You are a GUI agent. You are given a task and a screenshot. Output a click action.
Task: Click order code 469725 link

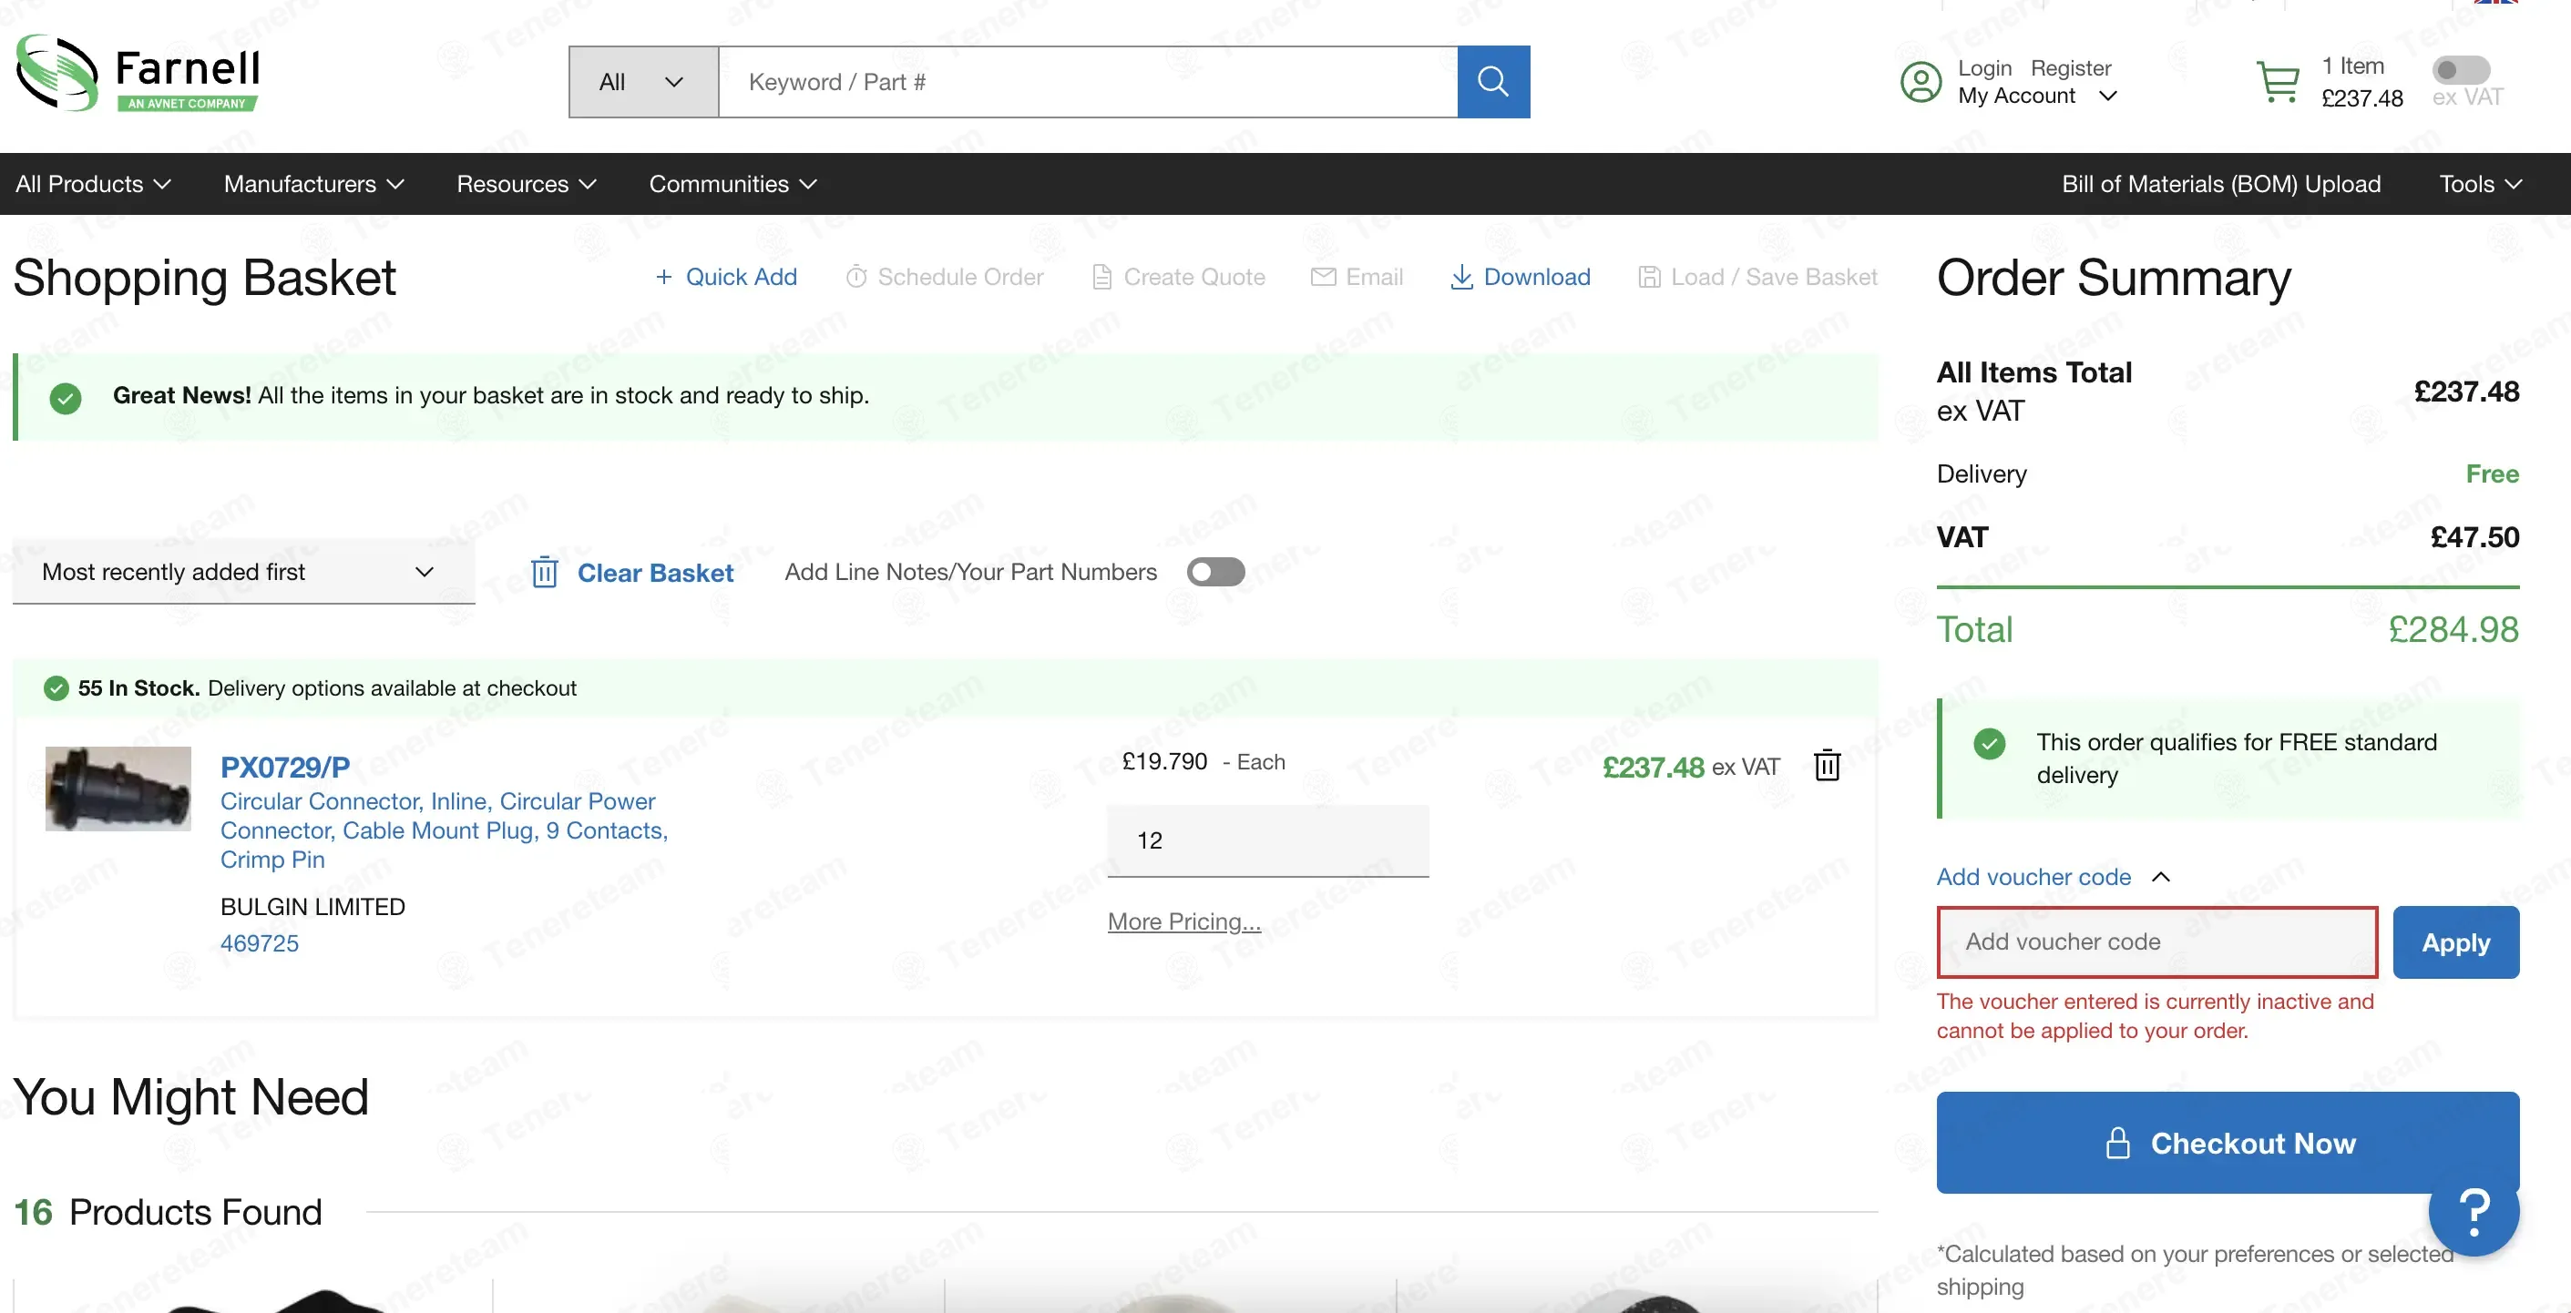[260, 944]
